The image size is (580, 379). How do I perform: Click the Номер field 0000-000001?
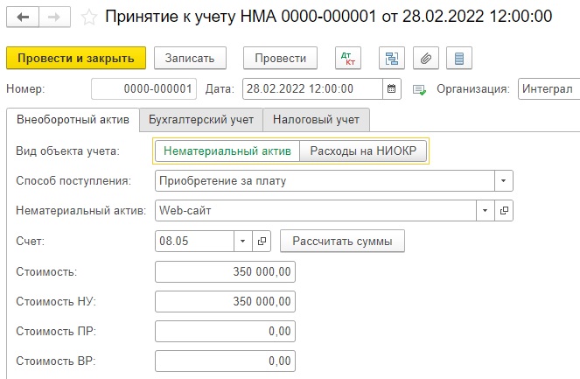[x=143, y=88]
